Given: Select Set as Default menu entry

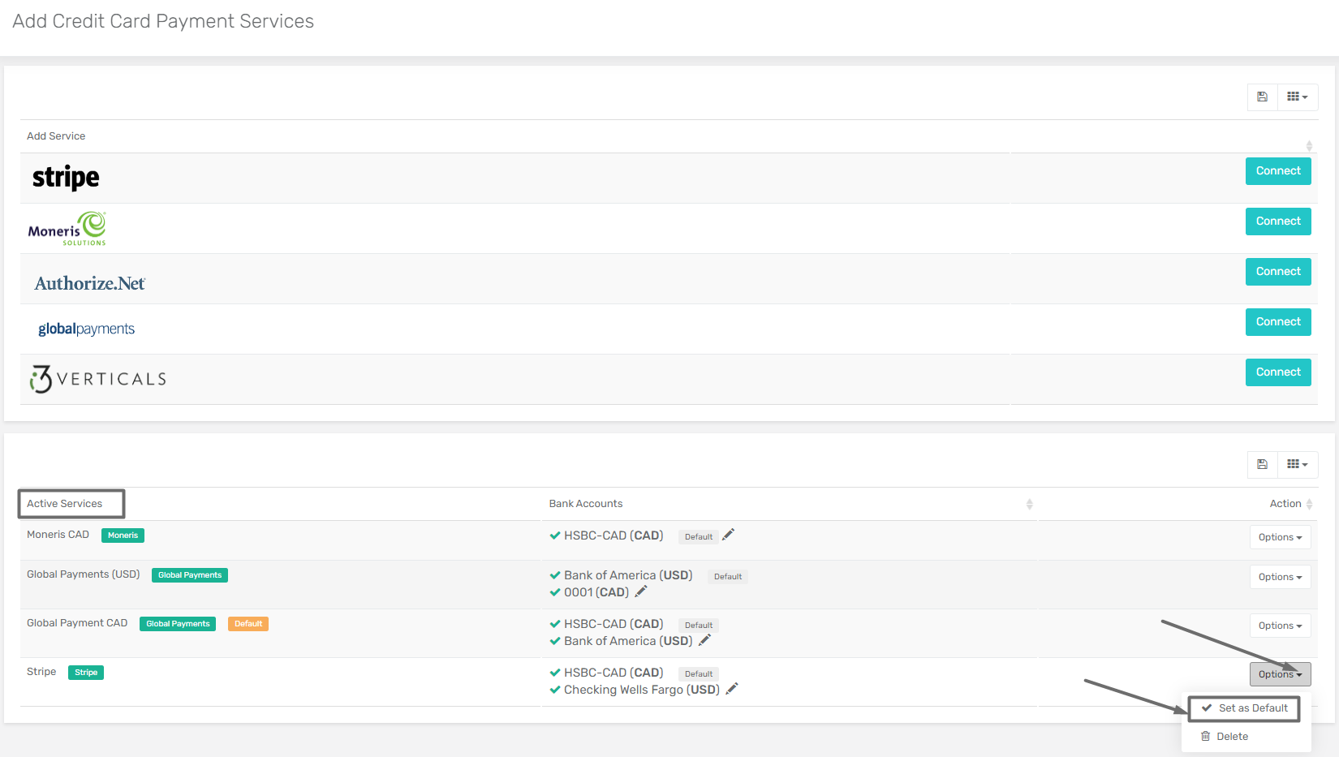Looking at the screenshot, I should 1244,708.
